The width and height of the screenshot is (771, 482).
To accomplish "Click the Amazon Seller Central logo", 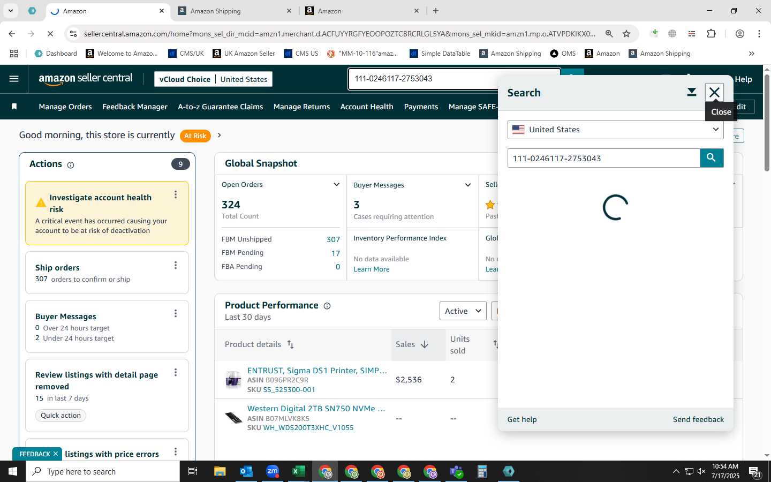I will [x=86, y=79].
